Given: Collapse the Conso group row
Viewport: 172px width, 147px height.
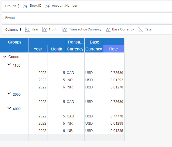Looking at the screenshot, I should 5,57.
